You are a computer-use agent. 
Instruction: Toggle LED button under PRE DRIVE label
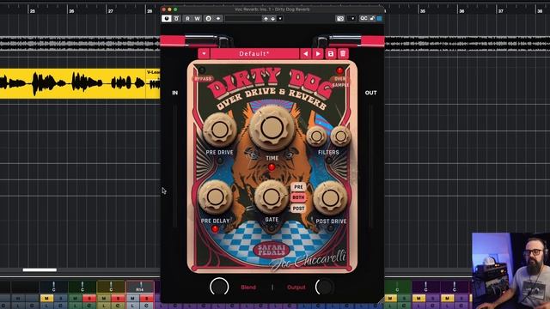(220, 161)
